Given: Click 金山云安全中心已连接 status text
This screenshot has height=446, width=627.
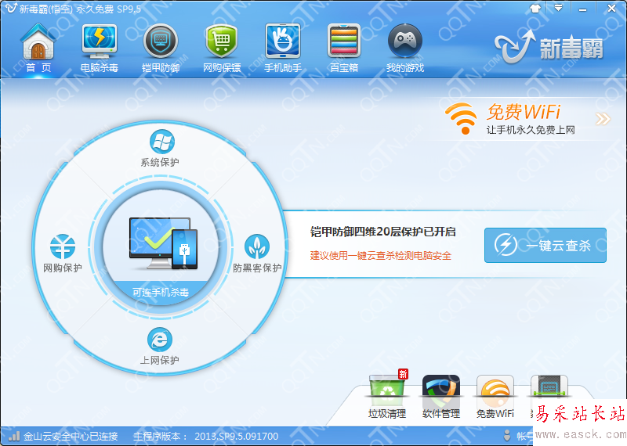Looking at the screenshot, I should (71, 436).
